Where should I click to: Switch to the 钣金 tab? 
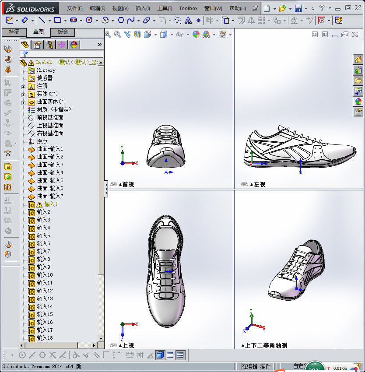63,32
